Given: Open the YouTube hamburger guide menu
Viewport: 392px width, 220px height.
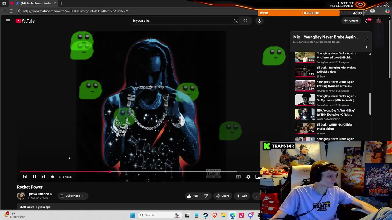Looking at the screenshot, I should 8,21.
